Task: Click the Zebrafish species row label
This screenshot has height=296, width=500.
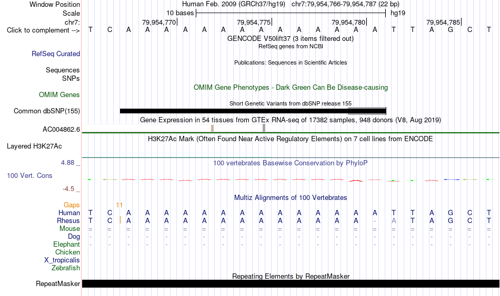Action: pos(66,268)
